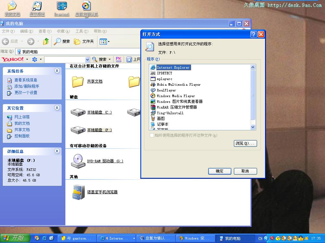Click the 更改一个设置 link
The width and height of the screenshot is (325, 243).
26,93
